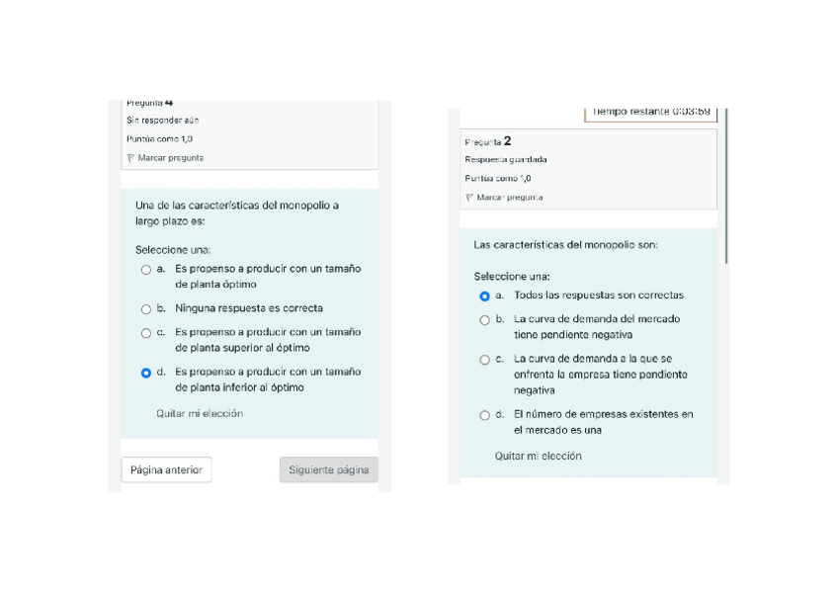Select 'tamaño de planta superior al óptimo' radio

tap(146, 333)
